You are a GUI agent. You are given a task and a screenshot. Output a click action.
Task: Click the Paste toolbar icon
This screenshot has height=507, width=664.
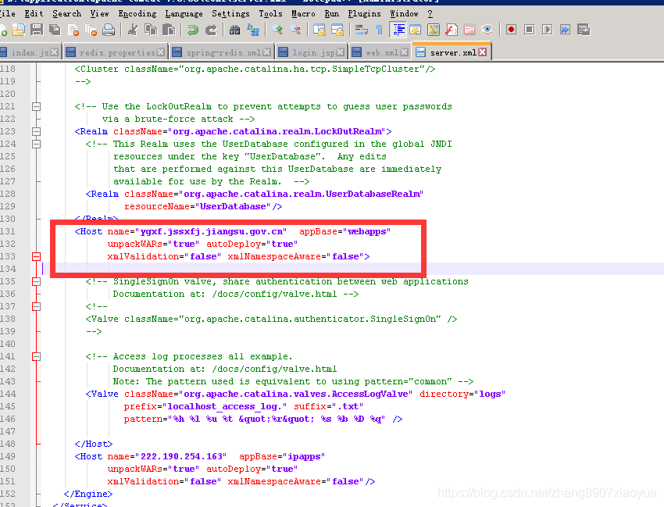(x=169, y=30)
